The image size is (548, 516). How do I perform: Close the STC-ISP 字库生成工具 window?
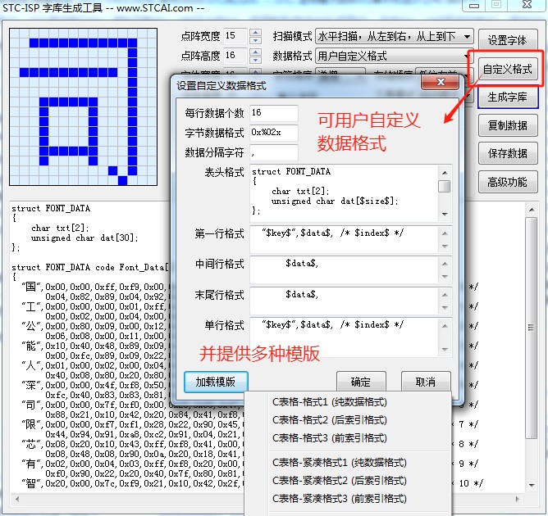pos(527,5)
